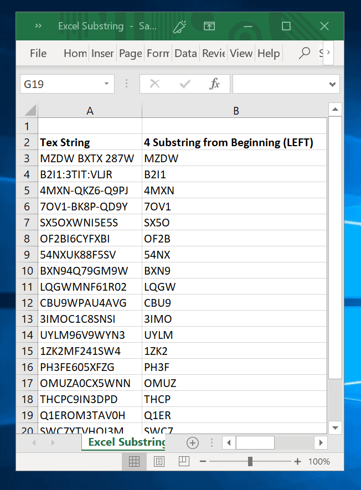Switch to Page Layout view
This screenshot has height=490, width=361.
(159, 461)
